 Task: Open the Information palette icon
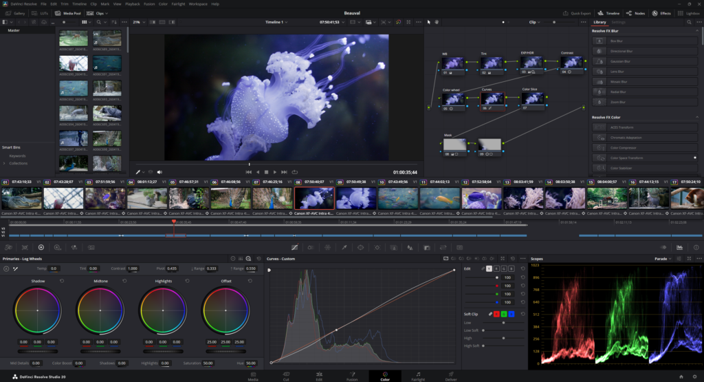tap(696, 248)
